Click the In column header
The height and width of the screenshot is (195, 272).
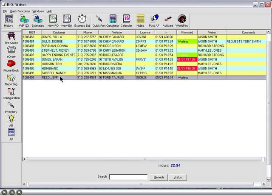(166, 32)
